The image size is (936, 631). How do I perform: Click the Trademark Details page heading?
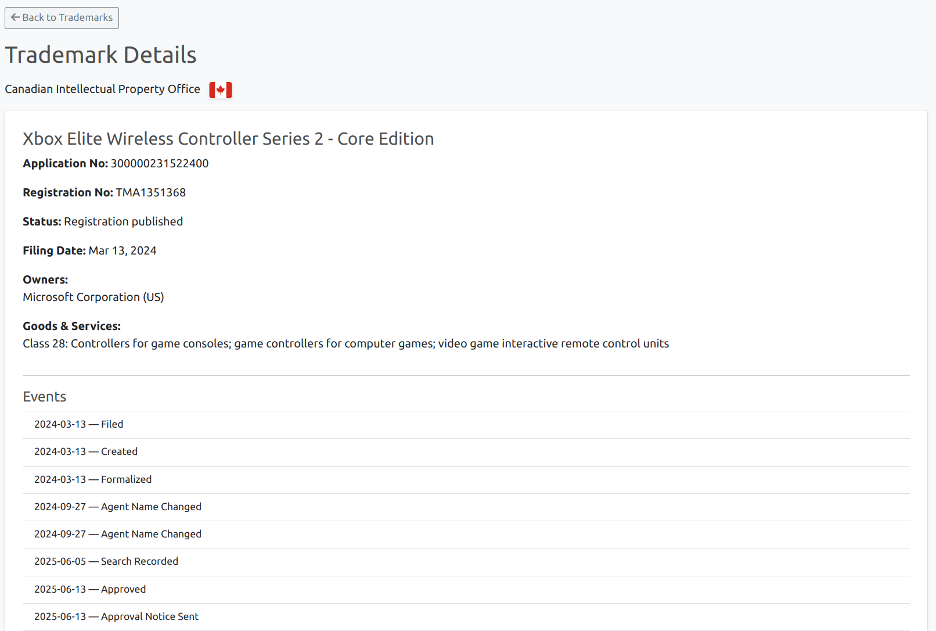point(100,55)
